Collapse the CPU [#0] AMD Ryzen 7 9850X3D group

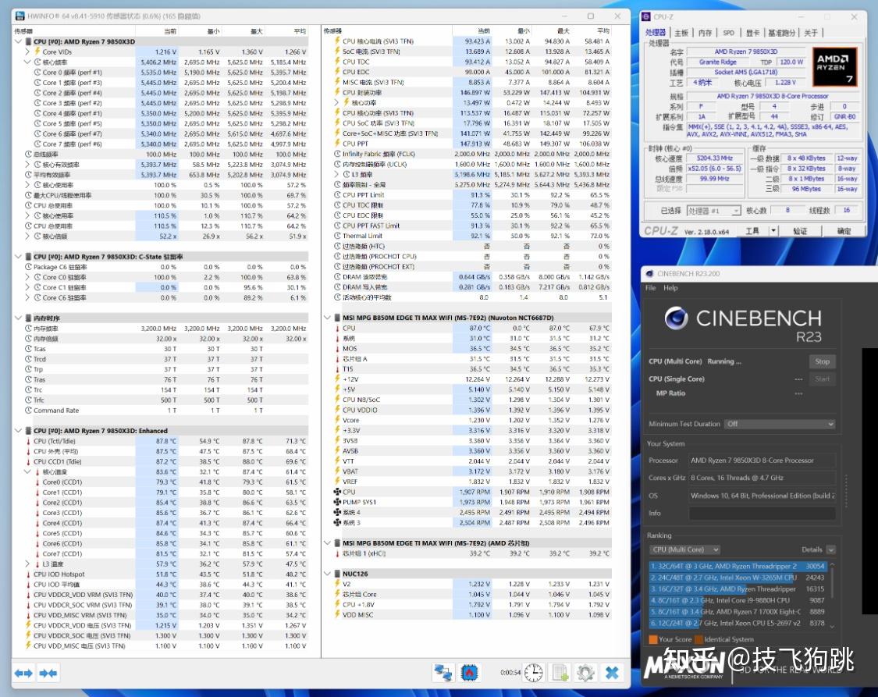tap(18, 41)
